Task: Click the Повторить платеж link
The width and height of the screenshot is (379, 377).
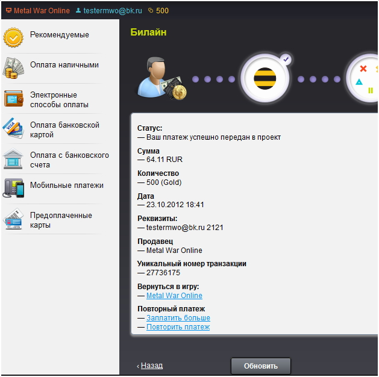Action: tap(178, 327)
